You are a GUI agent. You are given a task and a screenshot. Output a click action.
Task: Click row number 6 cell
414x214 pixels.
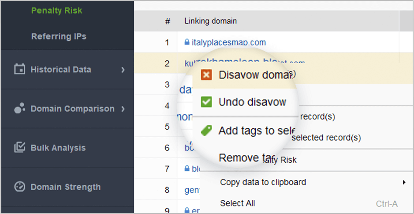tap(167, 148)
